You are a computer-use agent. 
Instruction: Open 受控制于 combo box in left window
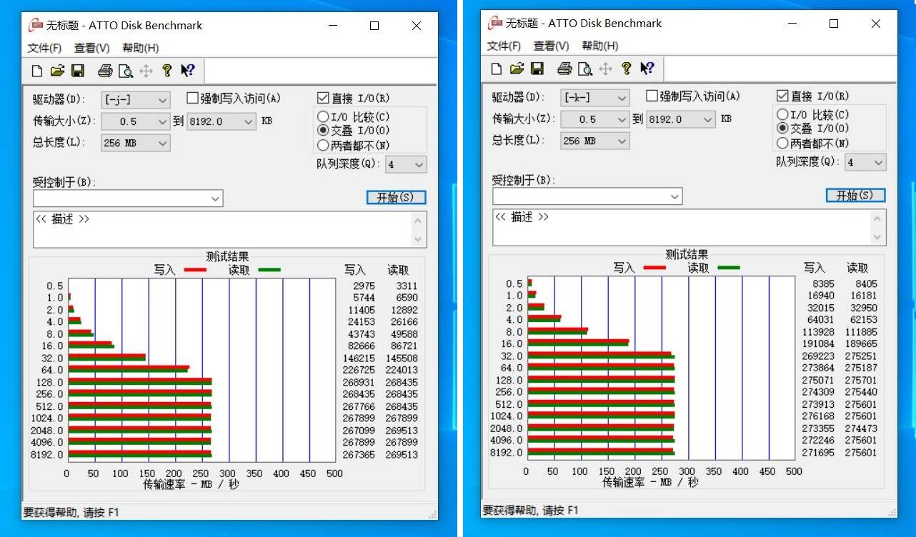pos(128,198)
